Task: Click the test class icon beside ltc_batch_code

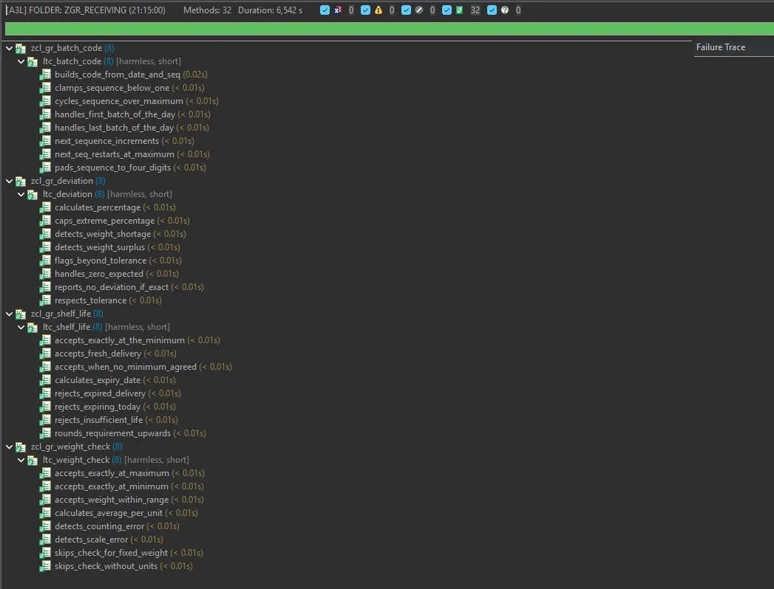Action: pos(33,61)
